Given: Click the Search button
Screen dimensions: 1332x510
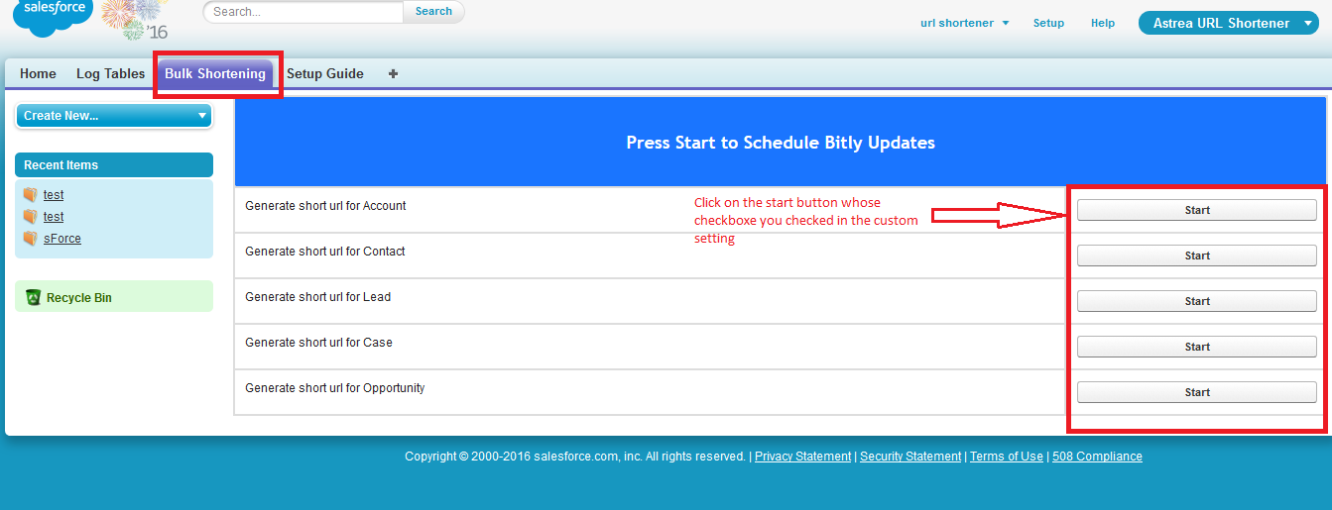Looking at the screenshot, I should 433,12.
